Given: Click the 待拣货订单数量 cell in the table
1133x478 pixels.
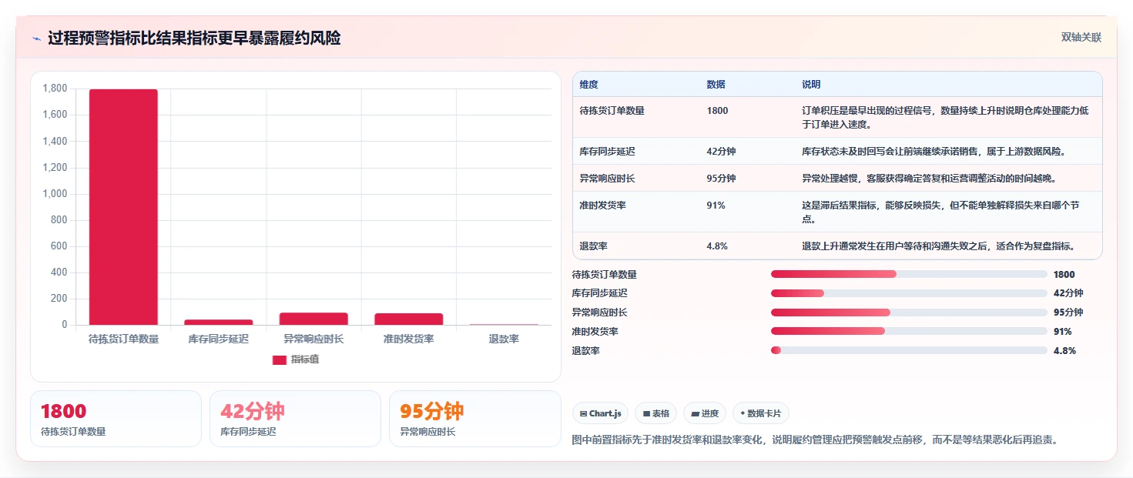Looking at the screenshot, I should [612, 111].
